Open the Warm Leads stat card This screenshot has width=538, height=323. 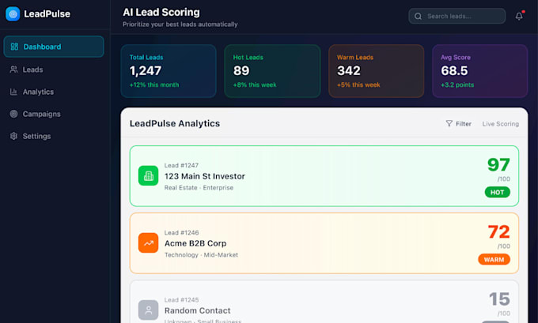click(x=376, y=71)
